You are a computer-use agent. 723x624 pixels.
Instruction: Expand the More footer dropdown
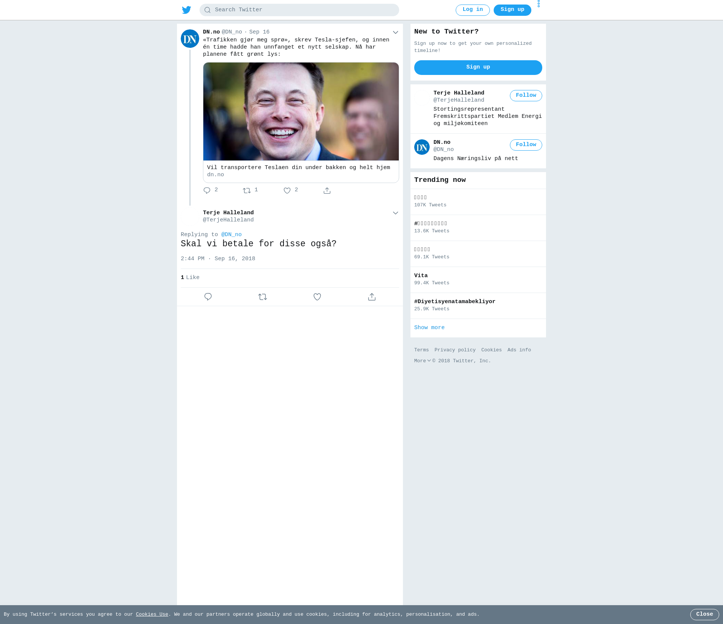click(423, 361)
